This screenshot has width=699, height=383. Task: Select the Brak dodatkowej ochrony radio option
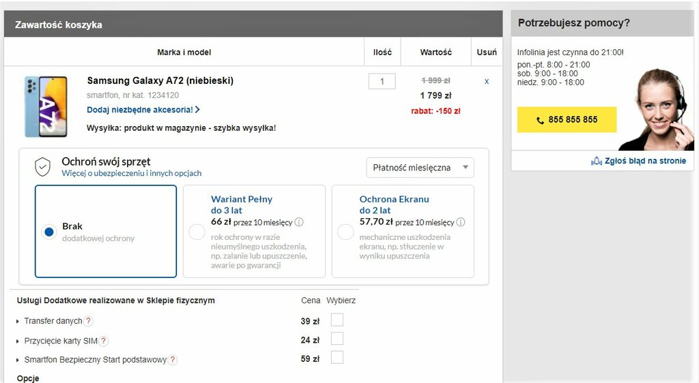(48, 232)
